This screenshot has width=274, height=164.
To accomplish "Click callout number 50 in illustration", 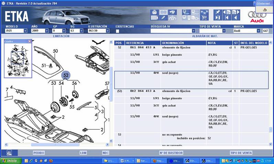I will (55, 51).
